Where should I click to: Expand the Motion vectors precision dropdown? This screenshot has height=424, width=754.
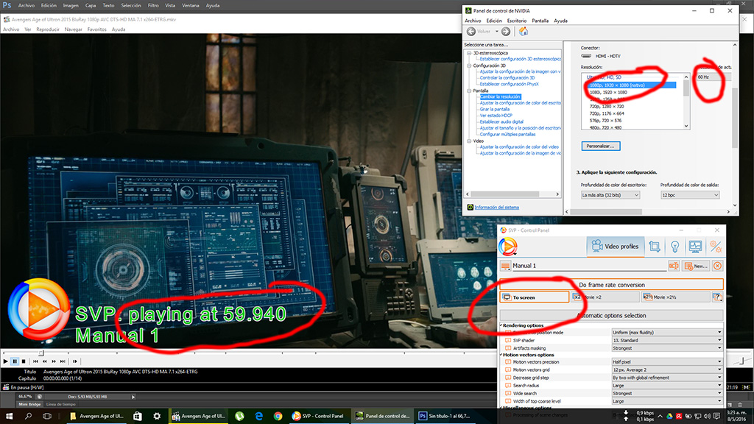tap(666, 361)
